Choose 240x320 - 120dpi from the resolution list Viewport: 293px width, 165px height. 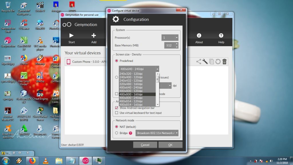[x=137, y=74]
